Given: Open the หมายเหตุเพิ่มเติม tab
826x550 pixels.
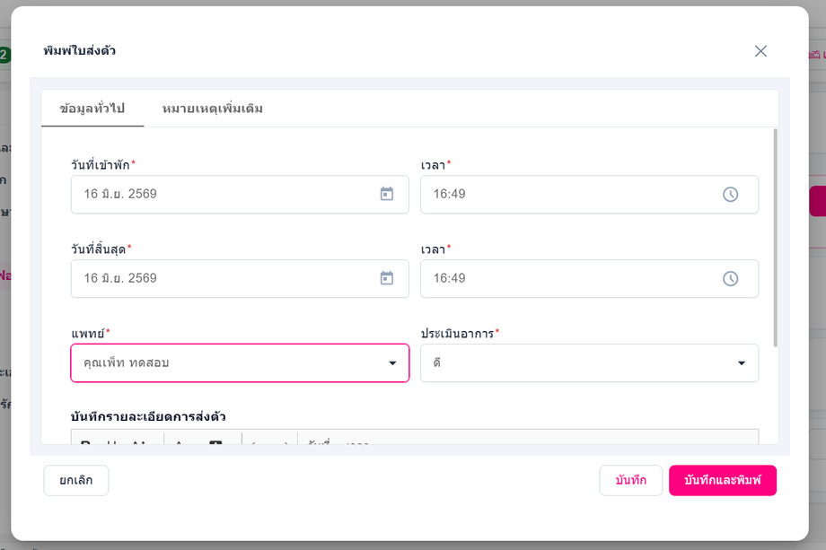Looking at the screenshot, I should (x=212, y=109).
